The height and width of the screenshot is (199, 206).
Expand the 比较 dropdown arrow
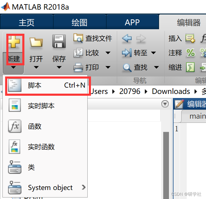point(108,53)
